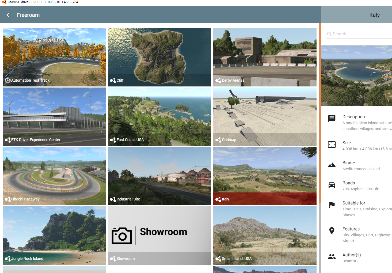The height and width of the screenshot is (273, 392).
Task: Open the Cliff map thumbnail
Action: click(159, 57)
